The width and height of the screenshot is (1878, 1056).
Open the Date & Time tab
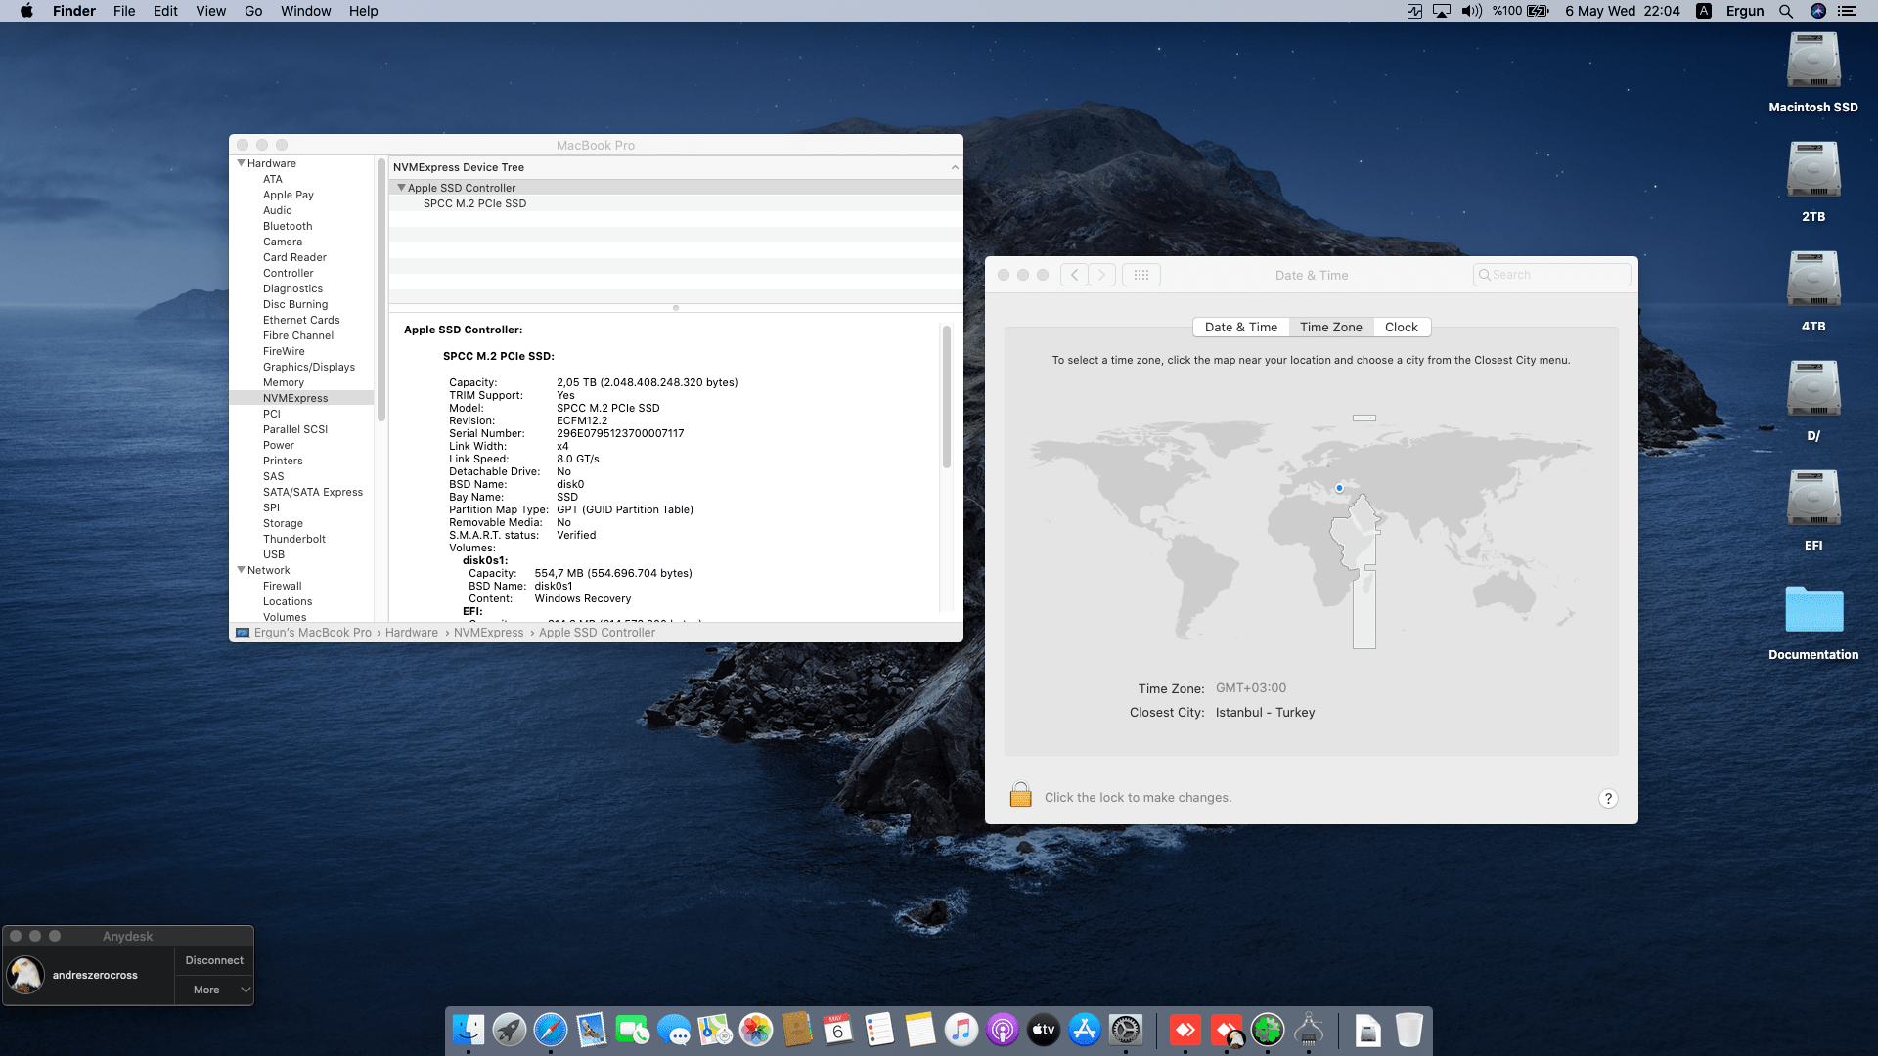(1240, 328)
